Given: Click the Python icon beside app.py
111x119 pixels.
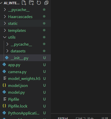Looking at the screenshot, I should click(x=4, y=65).
